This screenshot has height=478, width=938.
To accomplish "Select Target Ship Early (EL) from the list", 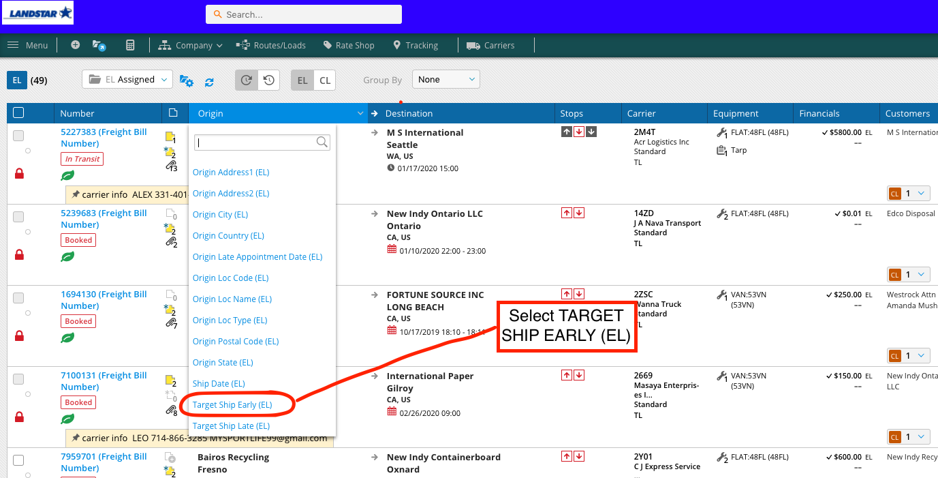I will tap(231, 404).
